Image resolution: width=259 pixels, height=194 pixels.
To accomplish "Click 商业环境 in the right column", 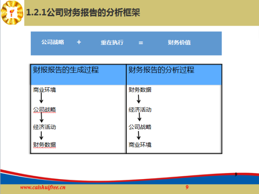I will click(x=140, y=145).
